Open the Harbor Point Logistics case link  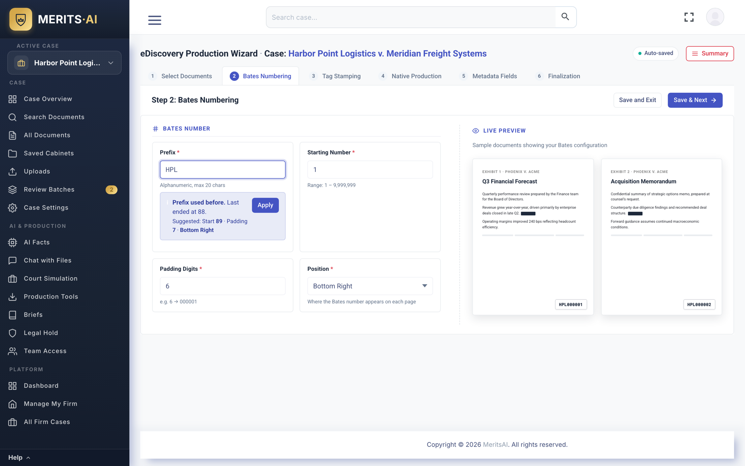(x=387, y=53)
